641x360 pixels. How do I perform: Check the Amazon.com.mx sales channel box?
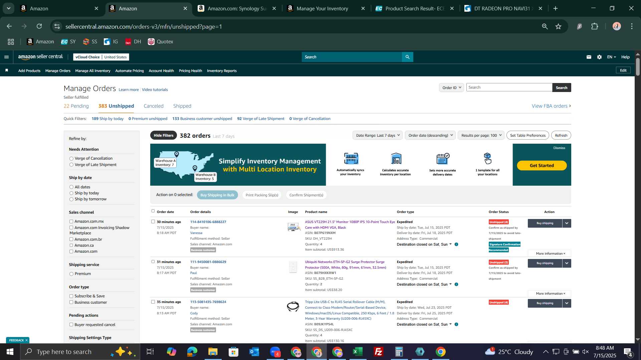click(71, 221)
